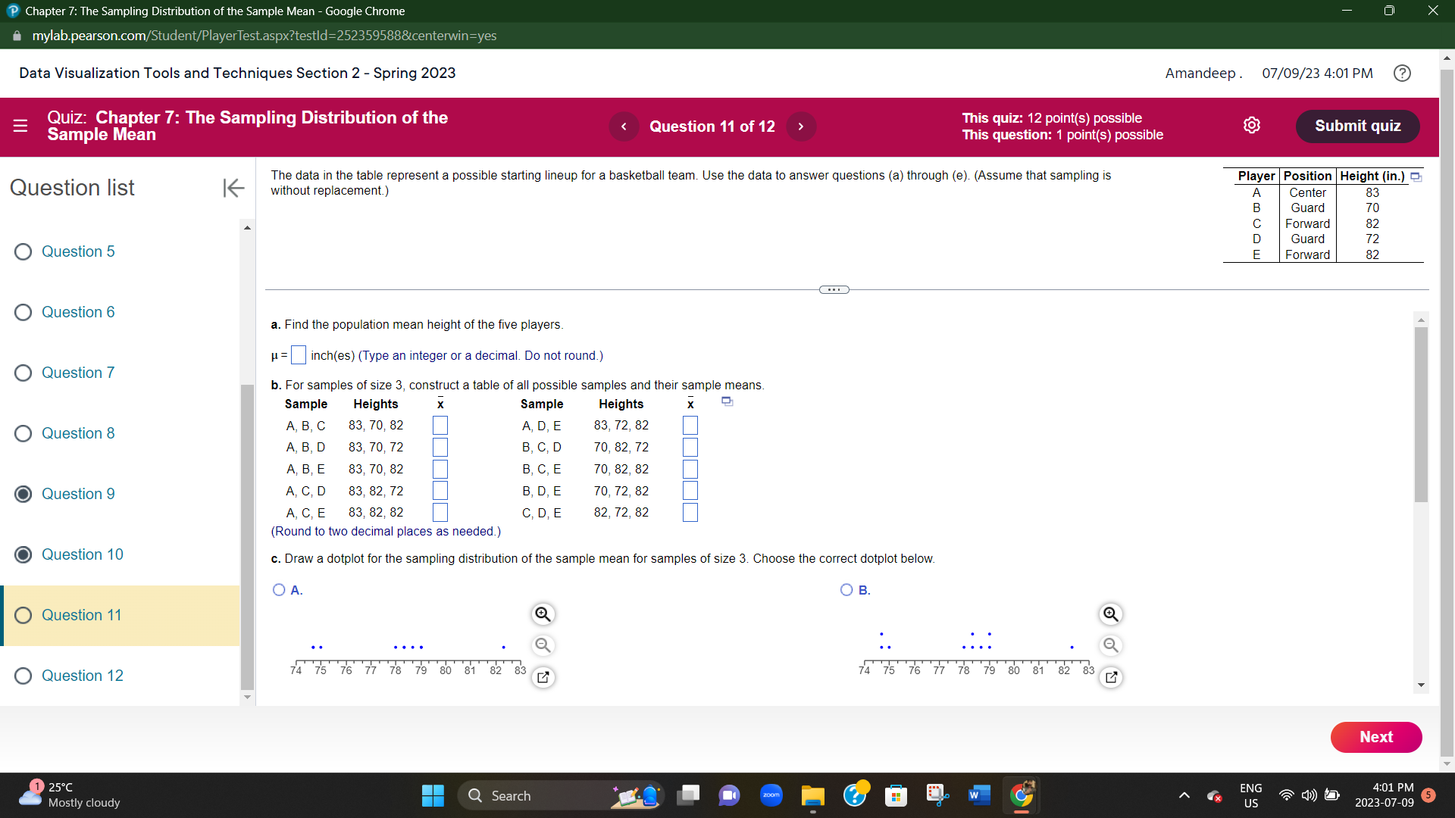
Task: Select Question 6 radio in list
Action: pyautogui.click(x=23, y=312)
